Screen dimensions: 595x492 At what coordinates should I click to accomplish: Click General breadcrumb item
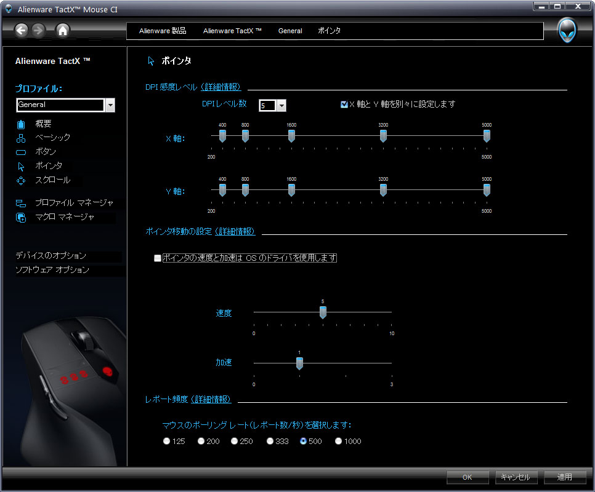(290, 31)
